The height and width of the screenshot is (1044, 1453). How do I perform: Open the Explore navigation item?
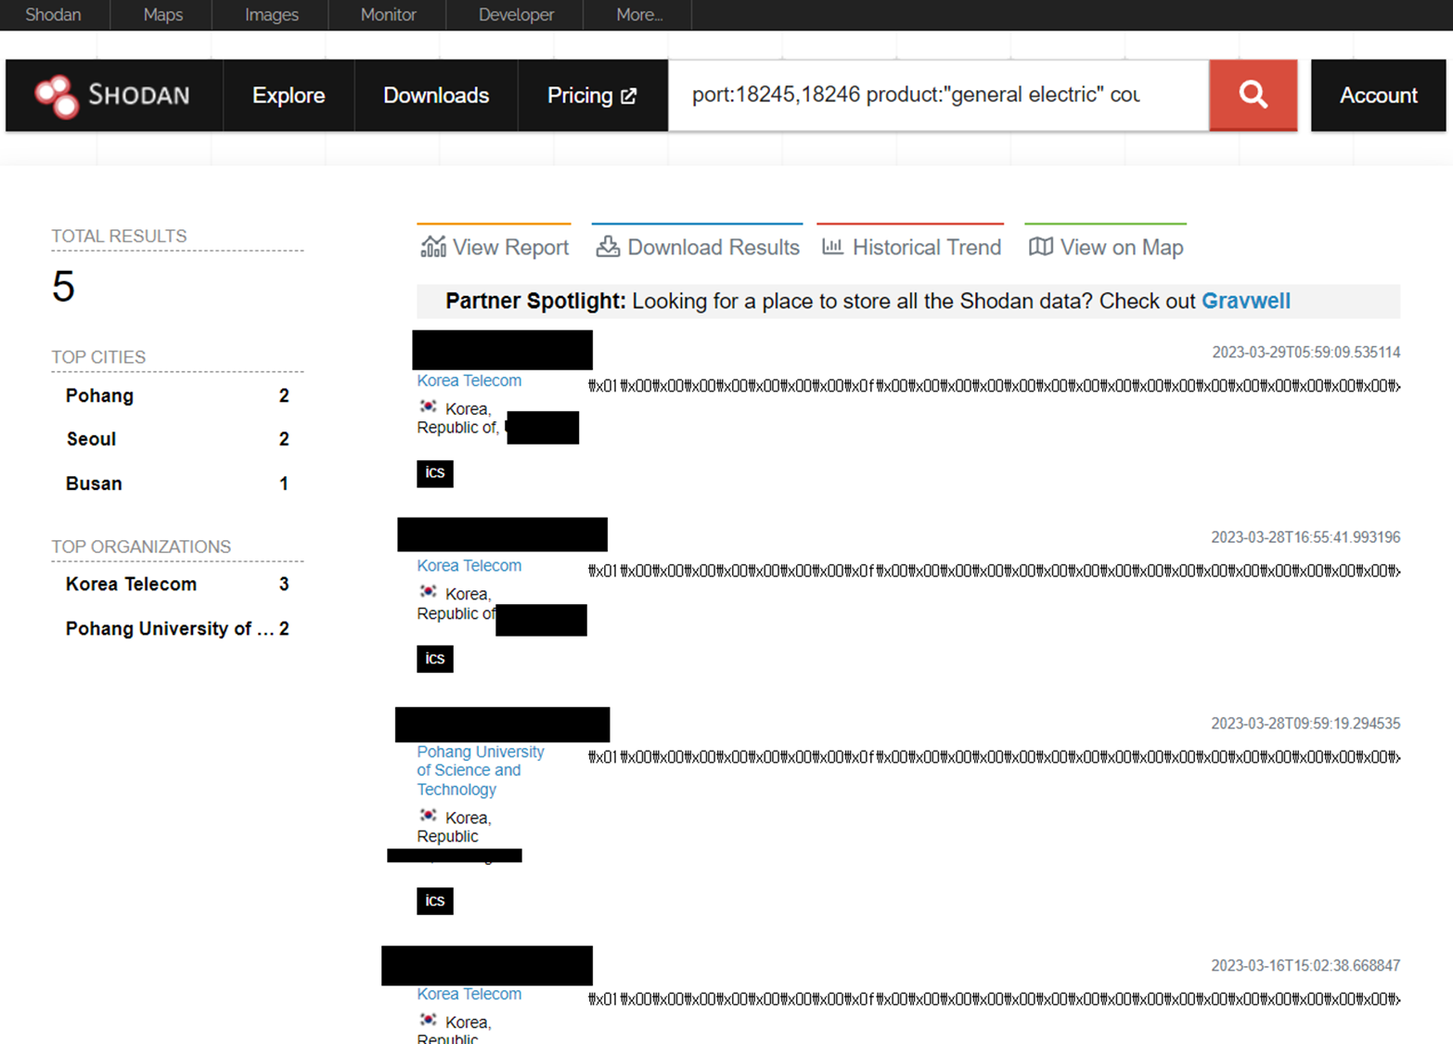[289, 96]
